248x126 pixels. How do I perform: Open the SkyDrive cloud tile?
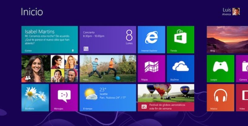click(x=180, y=69)
